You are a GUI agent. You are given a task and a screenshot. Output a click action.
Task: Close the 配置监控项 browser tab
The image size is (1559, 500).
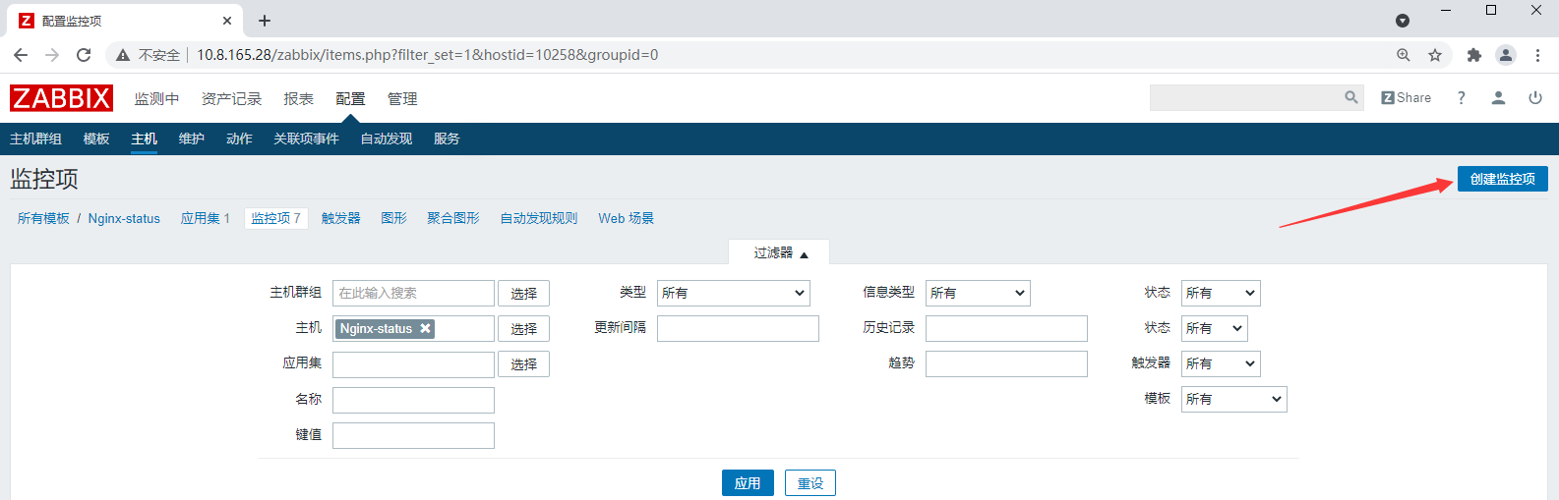coord(227,21)
